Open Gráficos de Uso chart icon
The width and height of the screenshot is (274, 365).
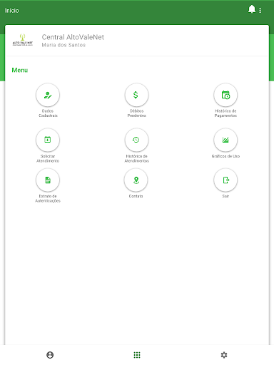[225, 140]
